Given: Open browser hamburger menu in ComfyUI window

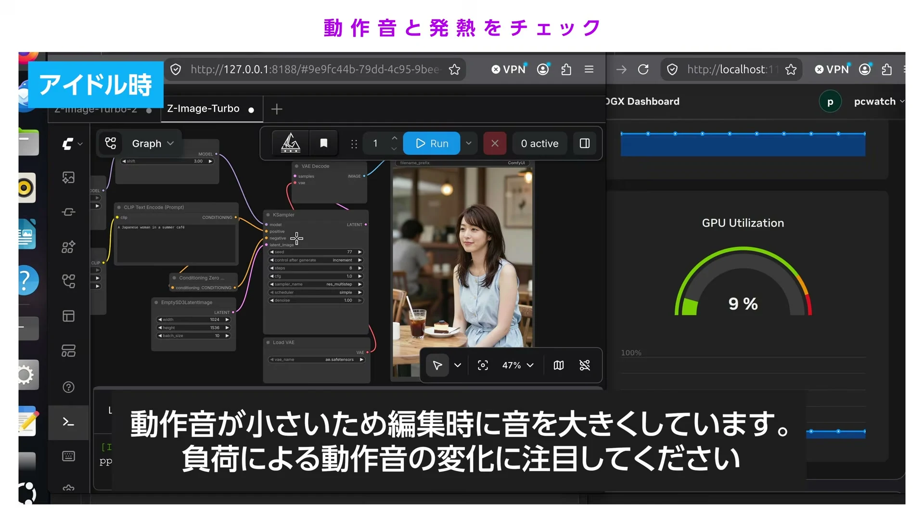Looking at the screenshot, I should click(x=589, y=69).
